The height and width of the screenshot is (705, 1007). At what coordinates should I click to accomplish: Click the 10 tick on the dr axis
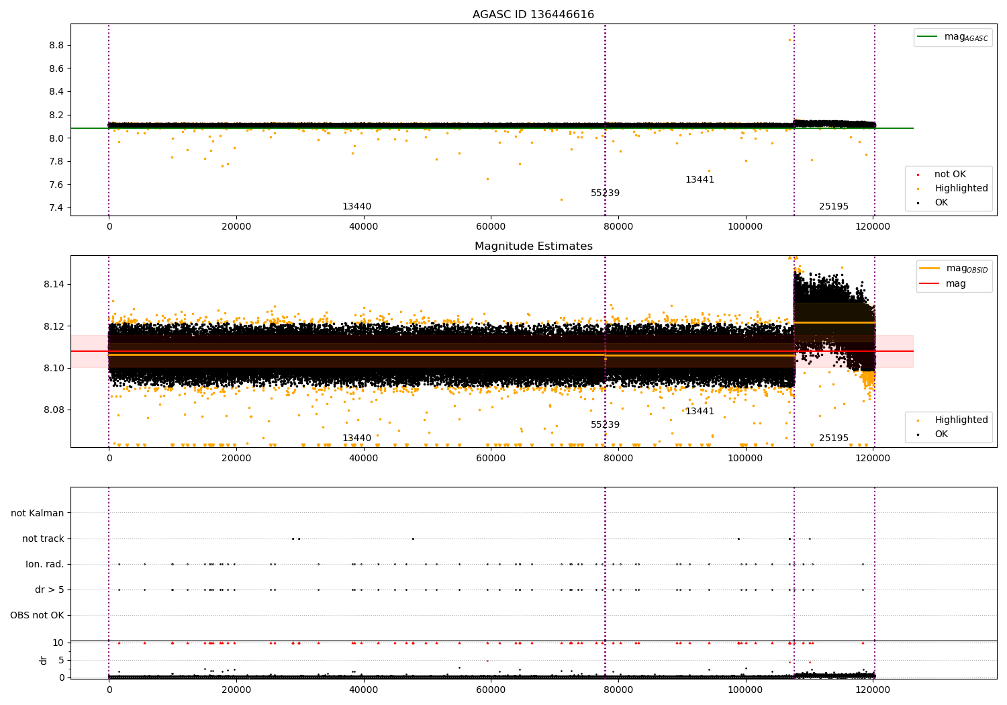(58, 643)
